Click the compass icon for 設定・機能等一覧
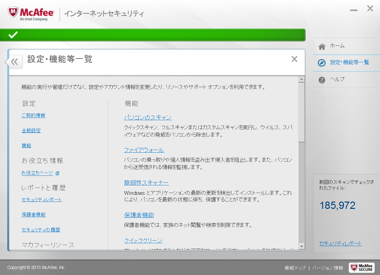 point(321,63)
